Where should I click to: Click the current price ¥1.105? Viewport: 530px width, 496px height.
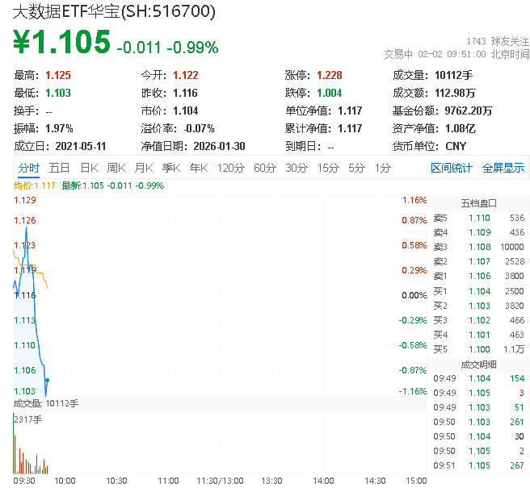[61, 42]
